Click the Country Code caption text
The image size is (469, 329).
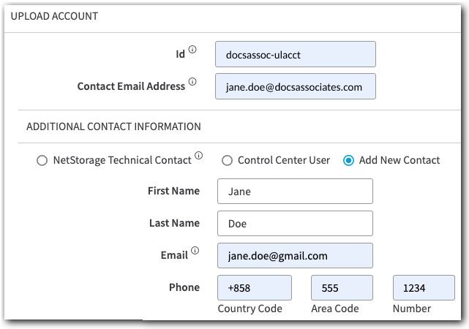tap(249, 309)
